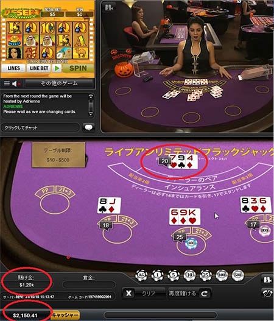The image size is (274, 321).
Task: Open the キャッシャー cashier
Action: click(65, 315)
